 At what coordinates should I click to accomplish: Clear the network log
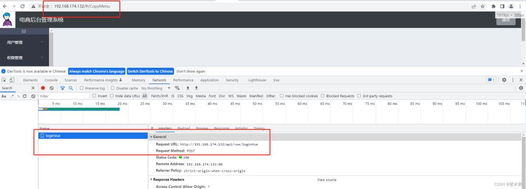coord(52,88)
